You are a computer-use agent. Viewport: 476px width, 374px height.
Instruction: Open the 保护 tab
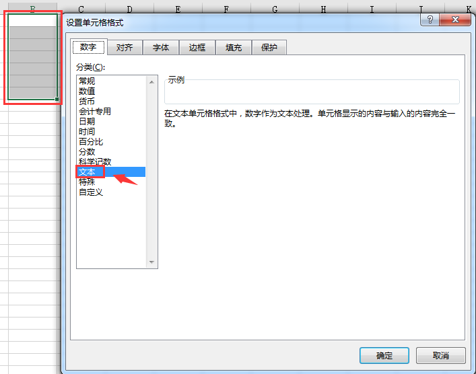[x=269, y=48]
